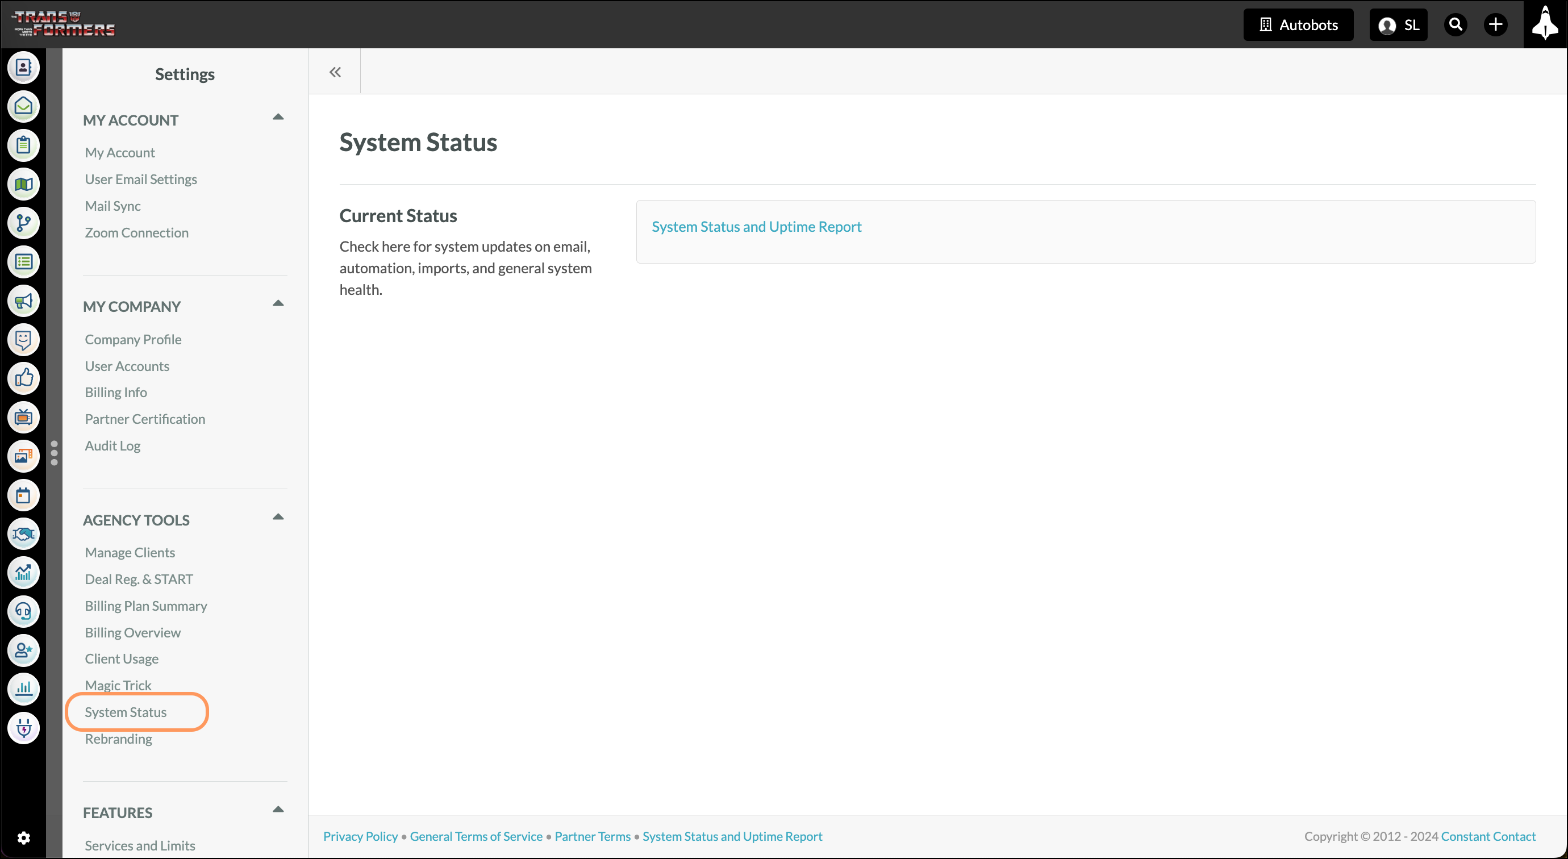The height and width of the screenshot is (859, 1568).
Task: Open the folded map icon
Action: pyautogui.click(x=23, y=185)
